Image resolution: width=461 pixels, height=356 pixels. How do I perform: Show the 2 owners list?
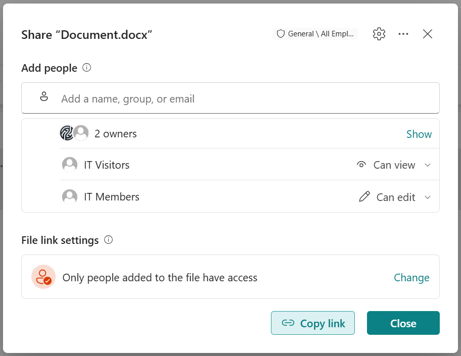(419, 134)
